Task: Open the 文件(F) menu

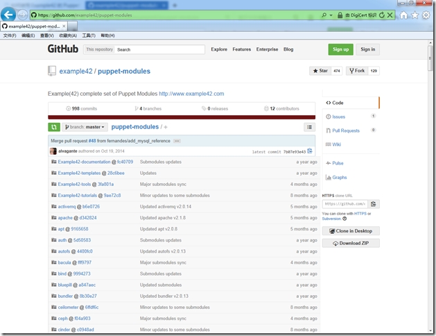Action: [10, 35]
